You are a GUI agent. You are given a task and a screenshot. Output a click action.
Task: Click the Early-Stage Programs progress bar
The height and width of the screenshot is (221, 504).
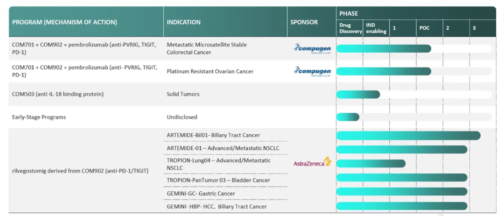348,117
